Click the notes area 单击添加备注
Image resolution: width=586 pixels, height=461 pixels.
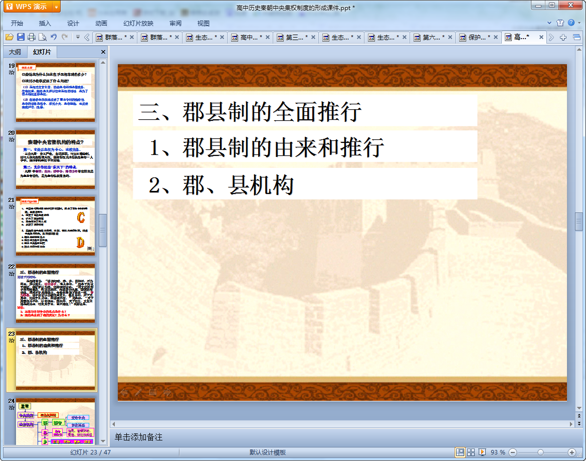138,437
